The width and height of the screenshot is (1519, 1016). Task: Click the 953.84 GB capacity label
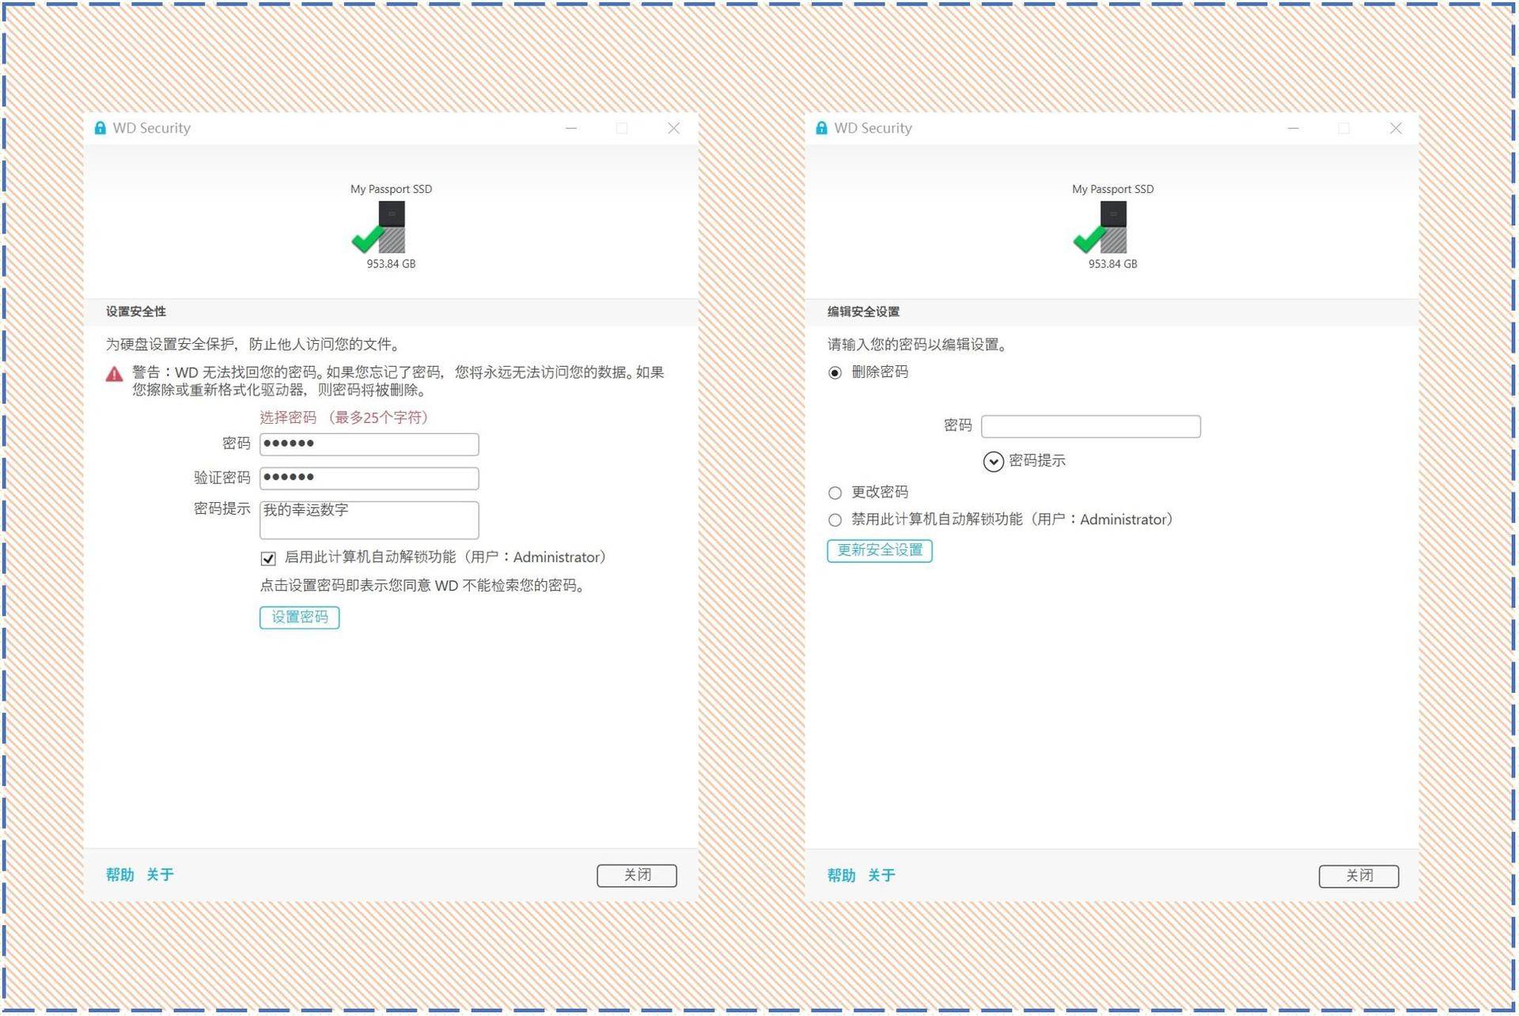coord(390,264)
